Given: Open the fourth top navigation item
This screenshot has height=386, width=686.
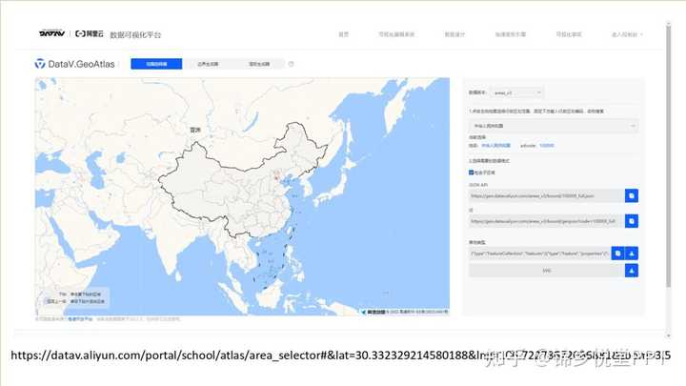Looking at the screenshot, I should point(510,34).
